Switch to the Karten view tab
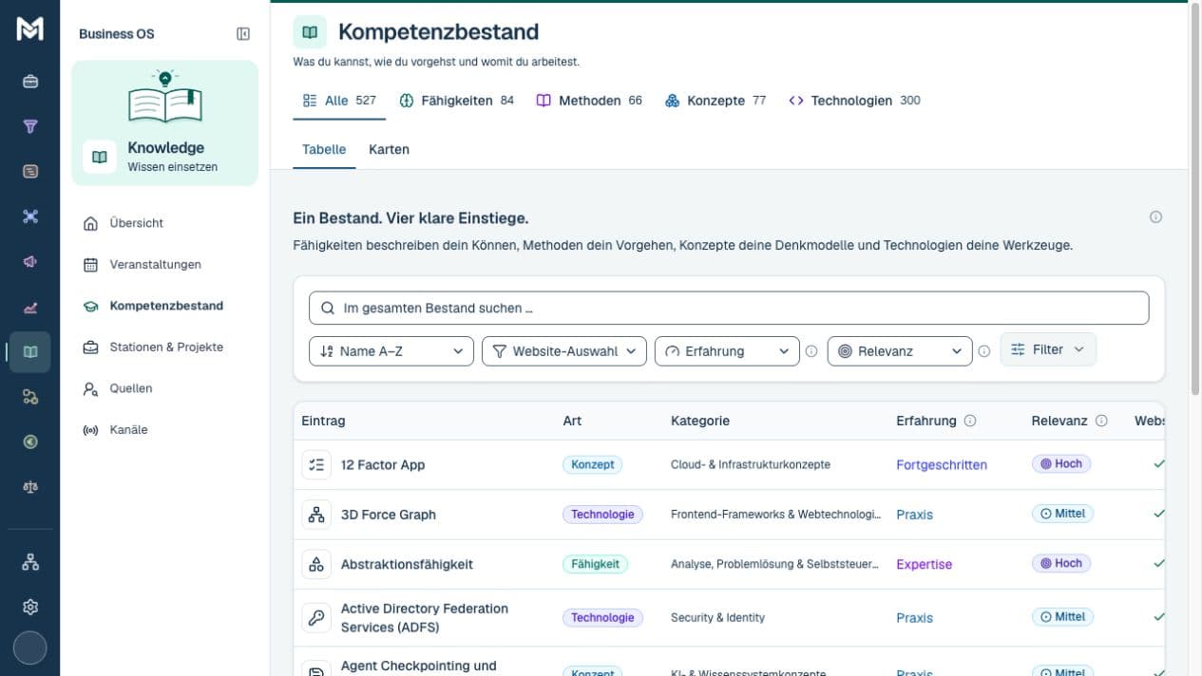The width and height of the screenshot is (1202, 676). (389, 150)
